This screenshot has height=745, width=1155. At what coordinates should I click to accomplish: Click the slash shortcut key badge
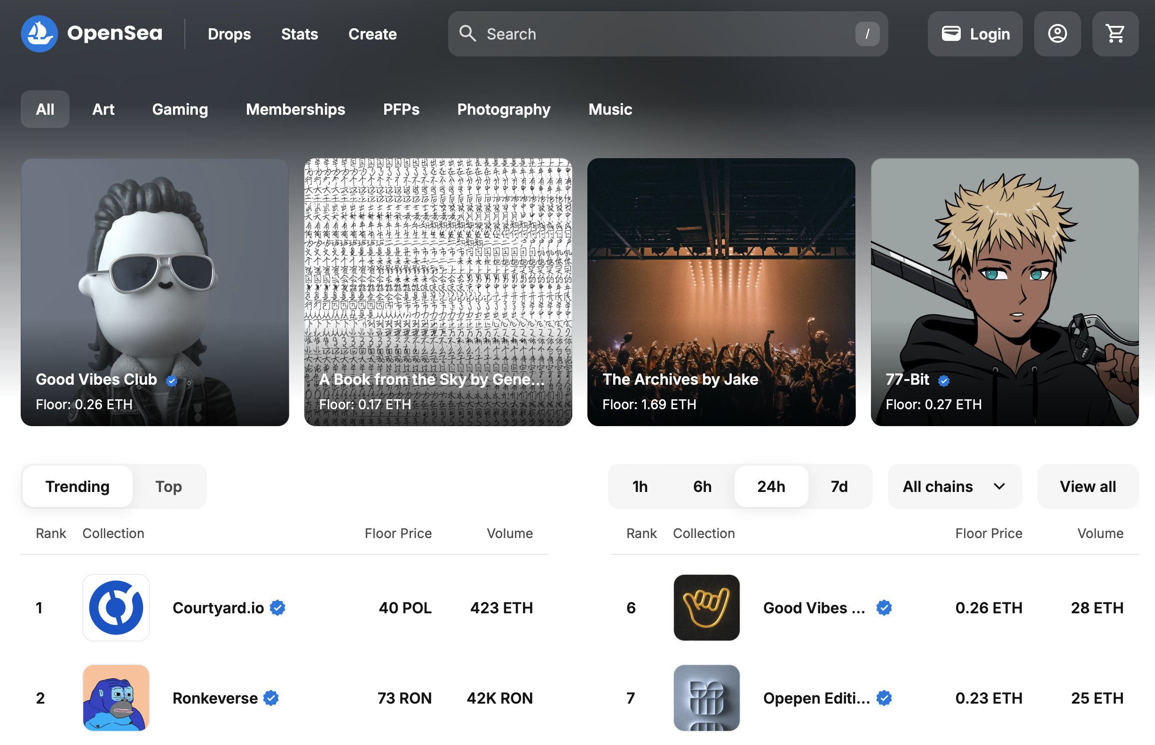coord(867,34)
